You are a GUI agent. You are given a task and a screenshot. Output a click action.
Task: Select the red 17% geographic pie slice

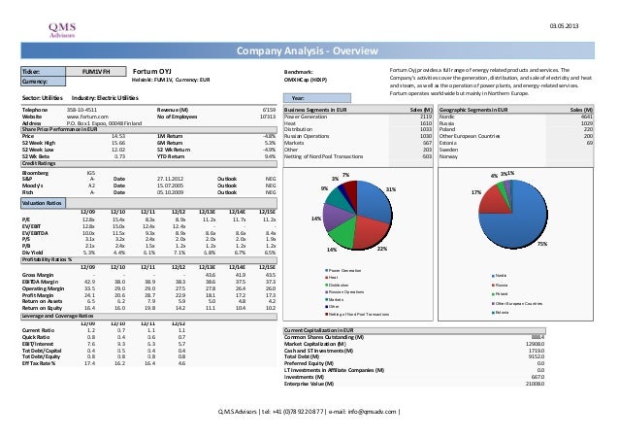(497, 201)
